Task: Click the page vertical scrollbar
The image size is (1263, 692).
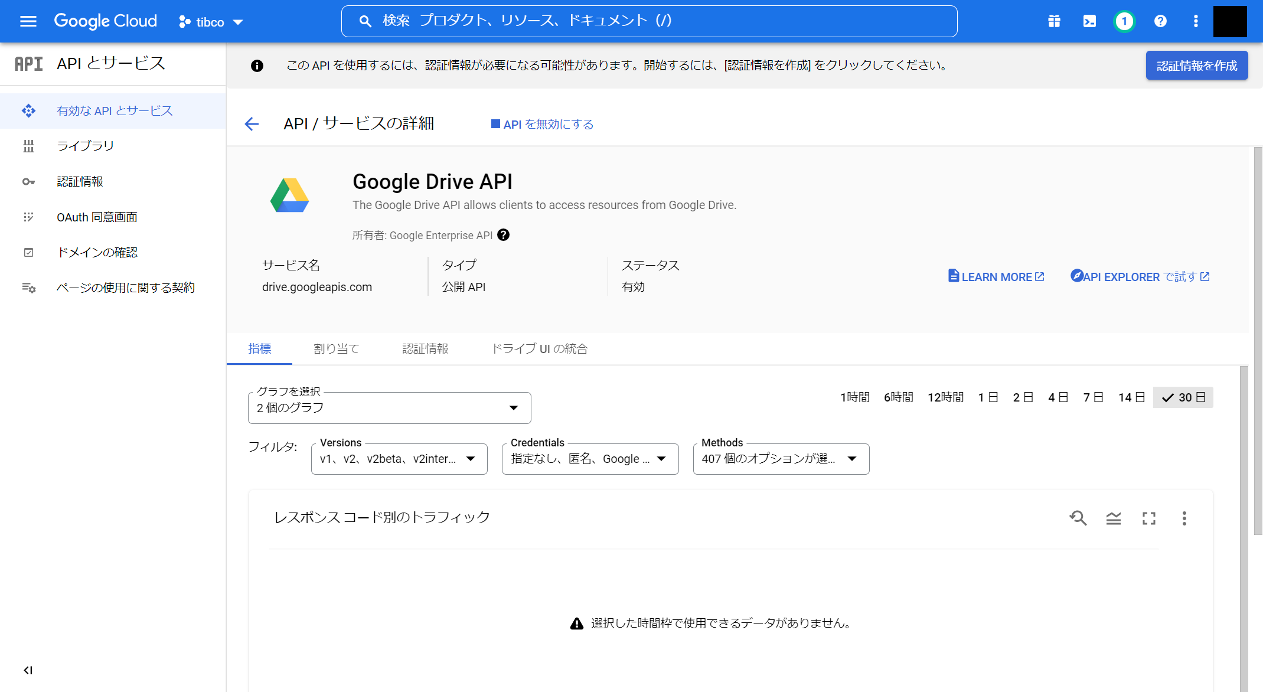Action: tap(1258, 341)
